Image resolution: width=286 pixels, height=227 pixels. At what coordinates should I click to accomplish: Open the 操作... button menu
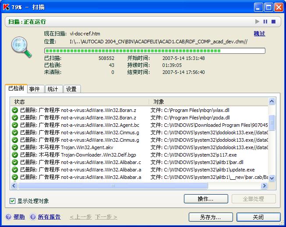coord(206,199)
